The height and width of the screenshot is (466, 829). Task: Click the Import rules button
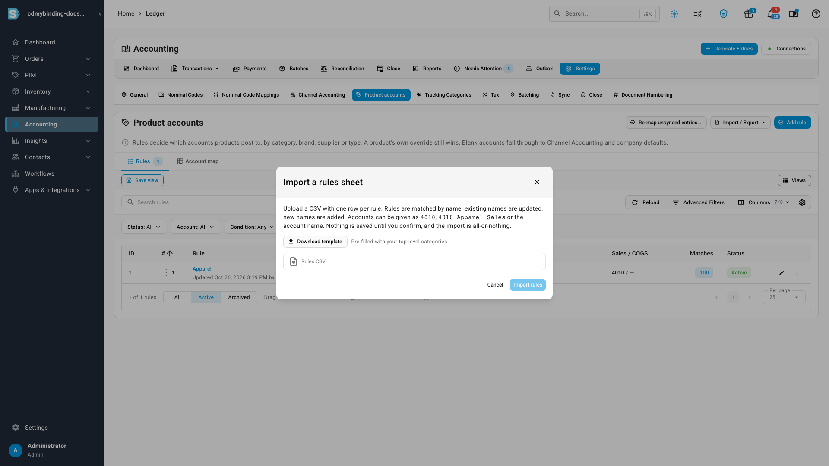pos(528,285)
